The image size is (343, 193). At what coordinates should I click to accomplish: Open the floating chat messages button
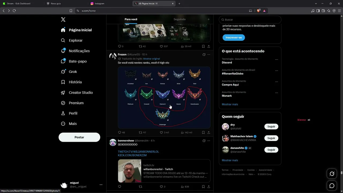click(x=332, y=186)
